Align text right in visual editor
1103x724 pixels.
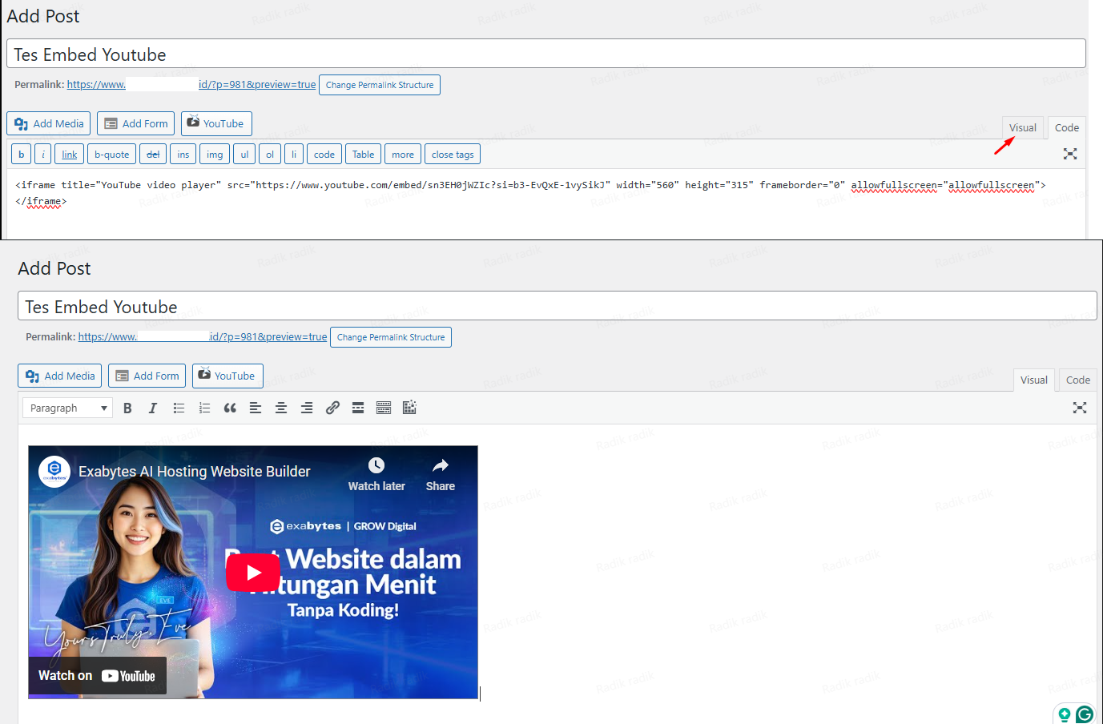pos(307,408)
